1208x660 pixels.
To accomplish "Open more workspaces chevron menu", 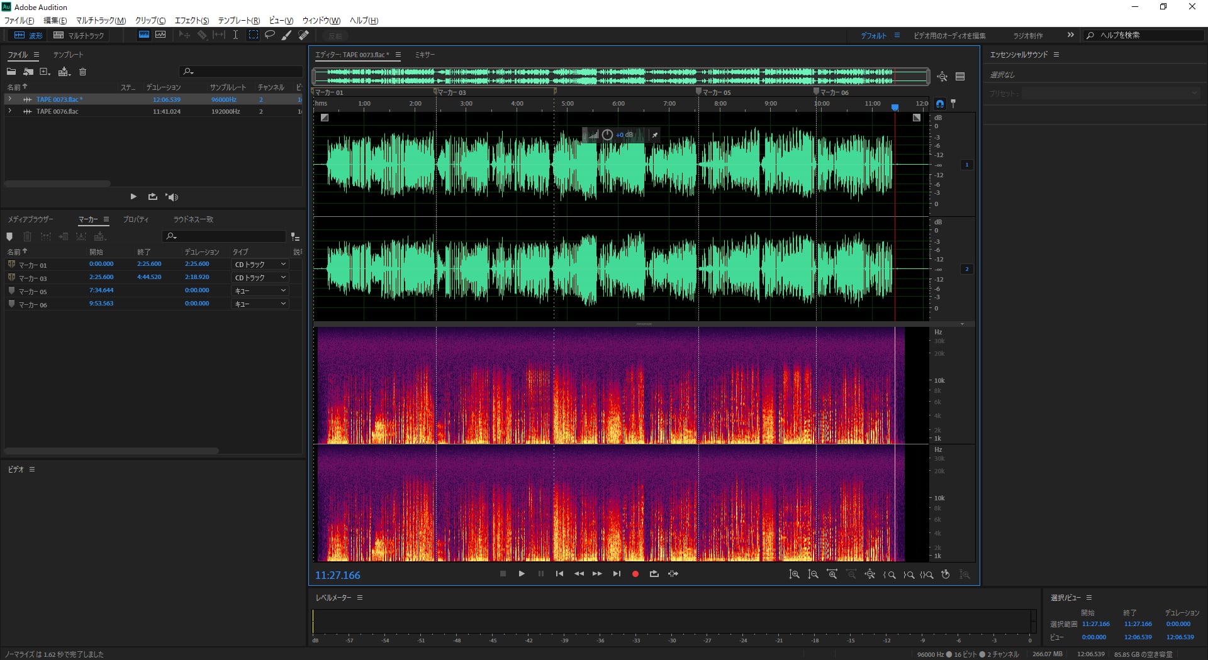I will pos(1070,35).
